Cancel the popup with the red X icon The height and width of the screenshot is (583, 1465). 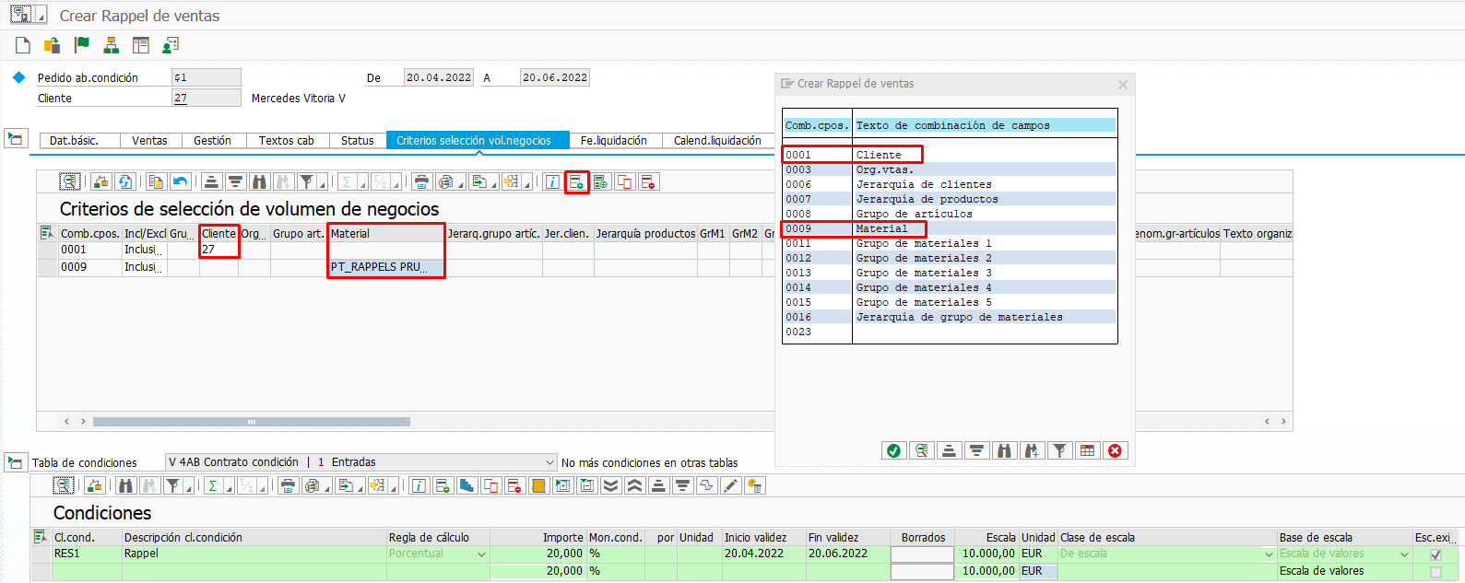point(1115,450)
